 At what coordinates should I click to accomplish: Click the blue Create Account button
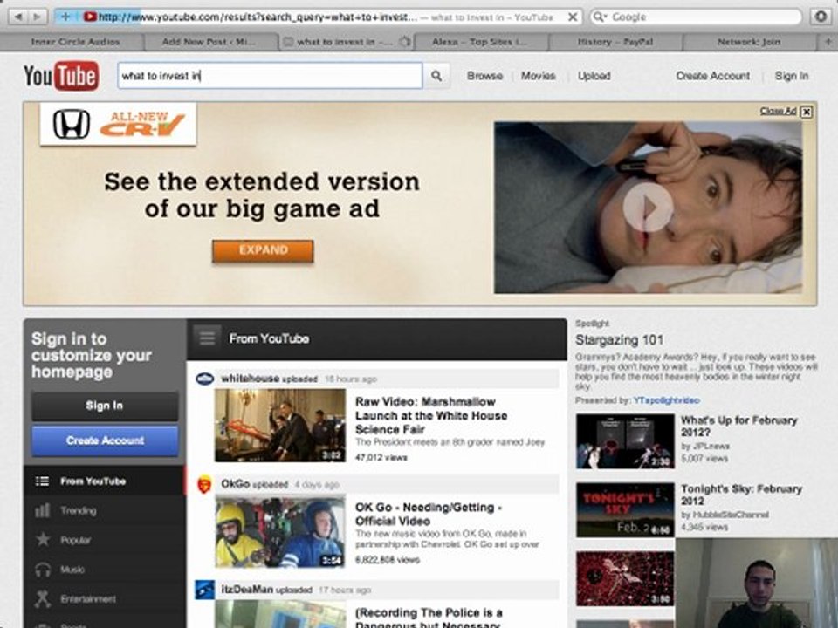[x=105, y=440]
